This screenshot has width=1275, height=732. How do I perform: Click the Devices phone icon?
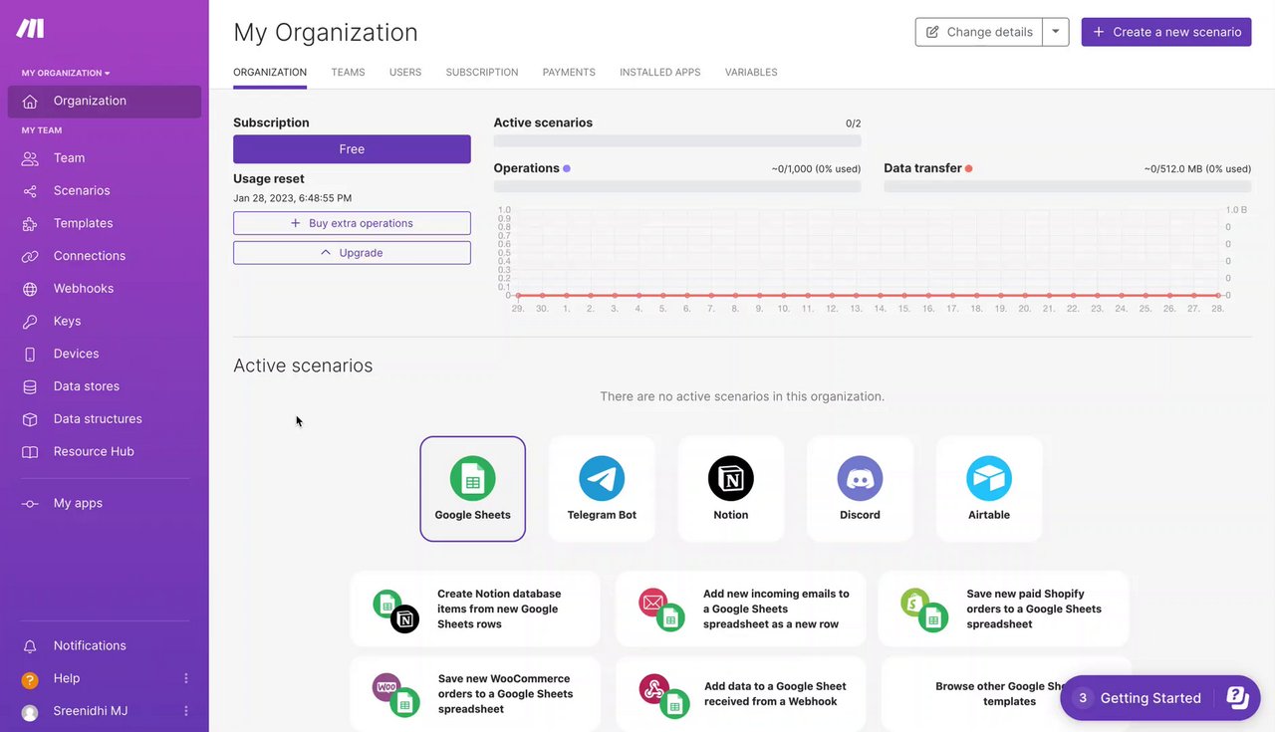[30, 355]
